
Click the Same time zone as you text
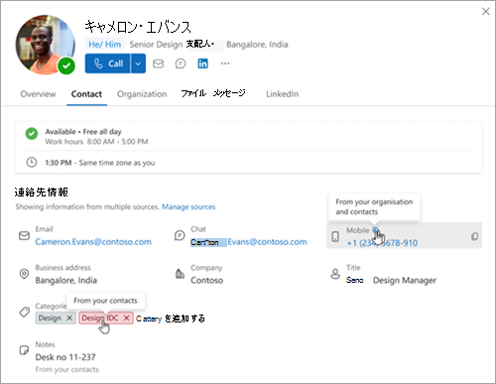[117, 163]
